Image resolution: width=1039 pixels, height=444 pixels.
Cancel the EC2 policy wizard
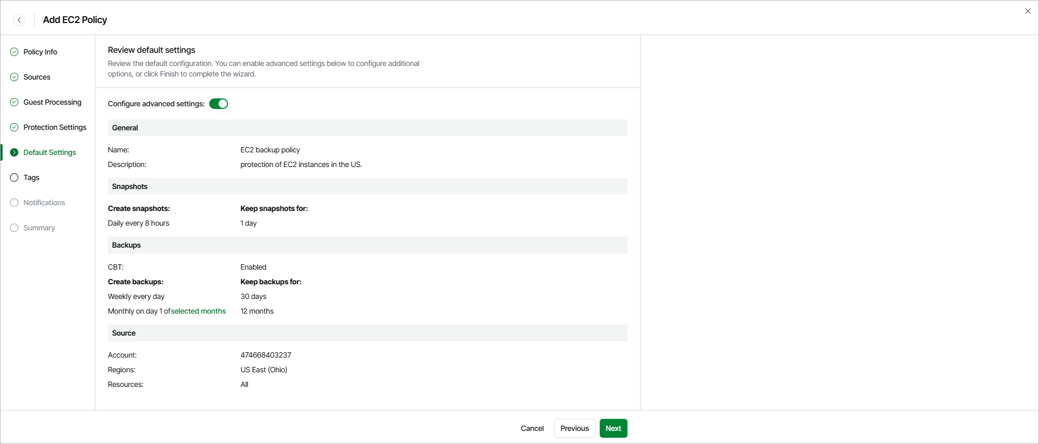point(532,428)
